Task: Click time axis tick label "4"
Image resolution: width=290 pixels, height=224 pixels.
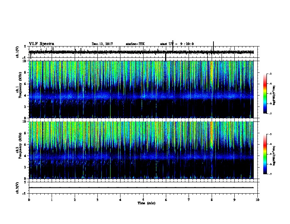Action: tap(120, 200)
